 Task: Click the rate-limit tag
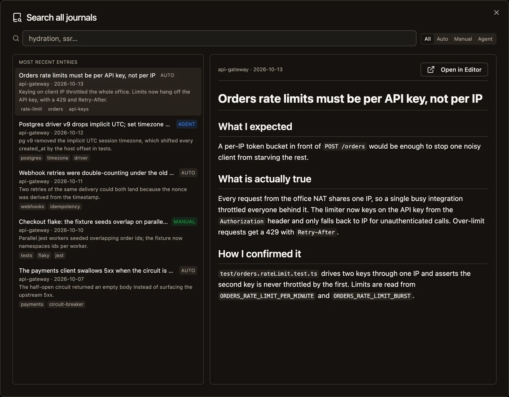click(x=31, y=109)
